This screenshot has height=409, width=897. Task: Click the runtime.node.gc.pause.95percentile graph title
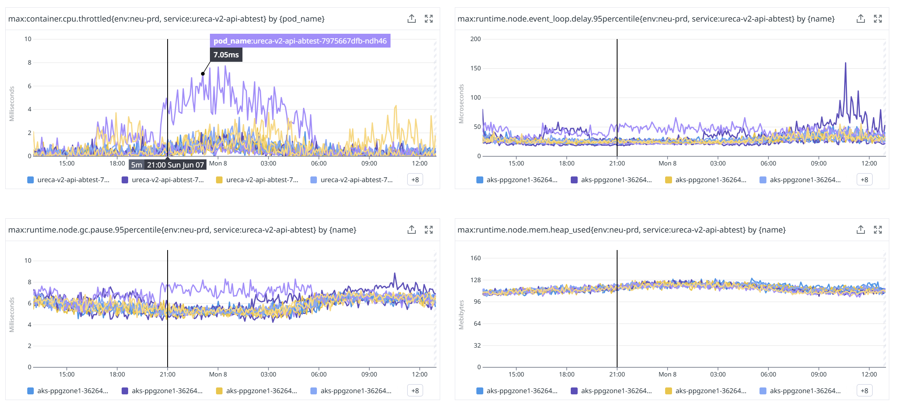[182, 230]
